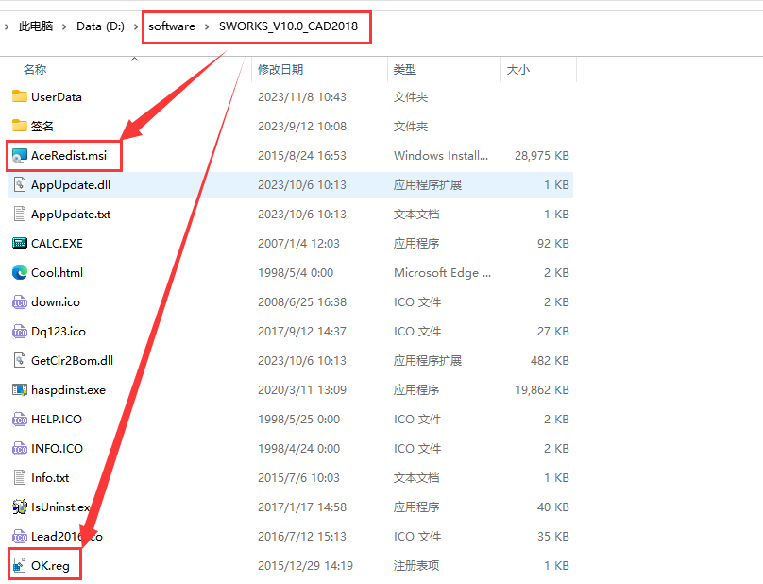Click the Cool.html file name
This screenshot has width=763, height=584.
tap(57, 273)
